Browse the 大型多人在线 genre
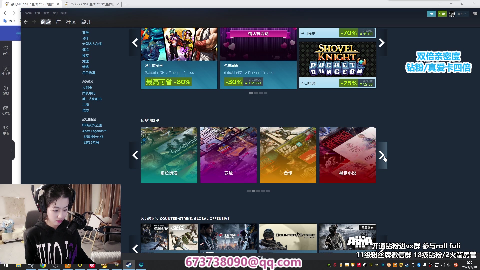The width and height of the screenshot is (480, 270). tap(92, 44)
